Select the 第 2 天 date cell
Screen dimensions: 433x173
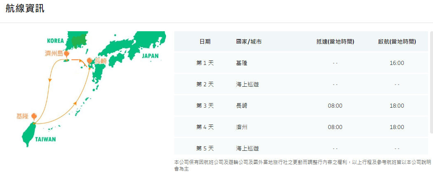[x=205, y=85]
